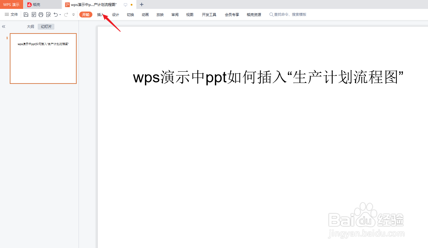Open the Undo history dropdown arrow
The height and width of the screenshot is (248, 428).
60,15
